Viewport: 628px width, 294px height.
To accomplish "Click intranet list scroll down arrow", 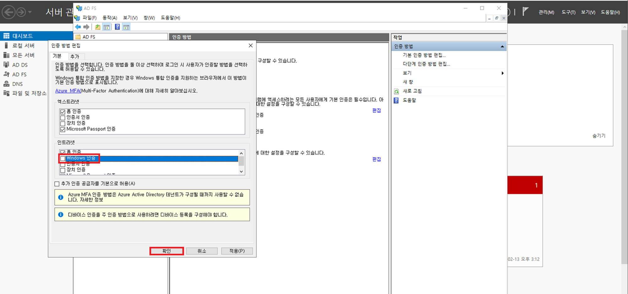I will [x=241, y=172].
